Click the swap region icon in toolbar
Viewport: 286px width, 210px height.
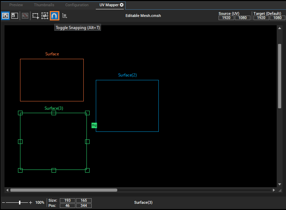click(x=45, y=16)
